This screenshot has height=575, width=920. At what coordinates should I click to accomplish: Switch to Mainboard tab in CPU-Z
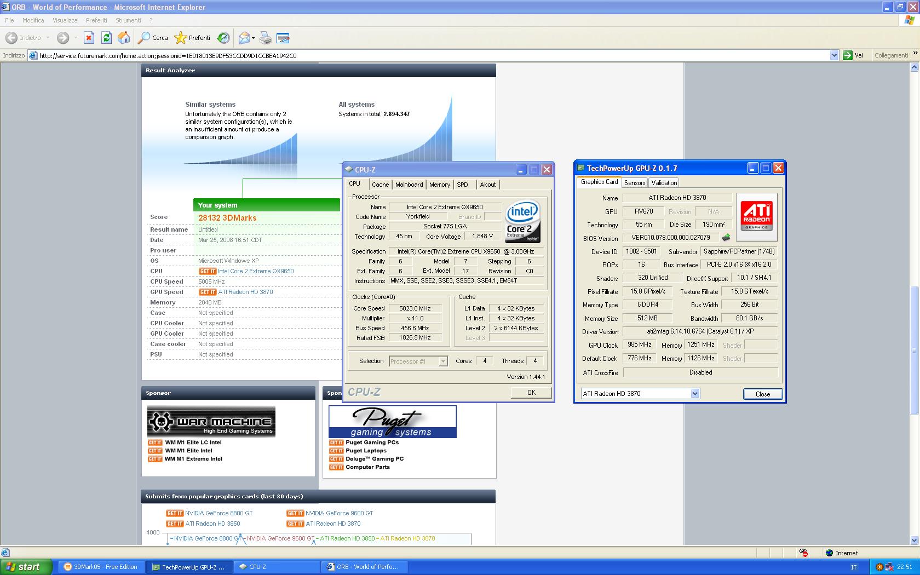point(409,185)
